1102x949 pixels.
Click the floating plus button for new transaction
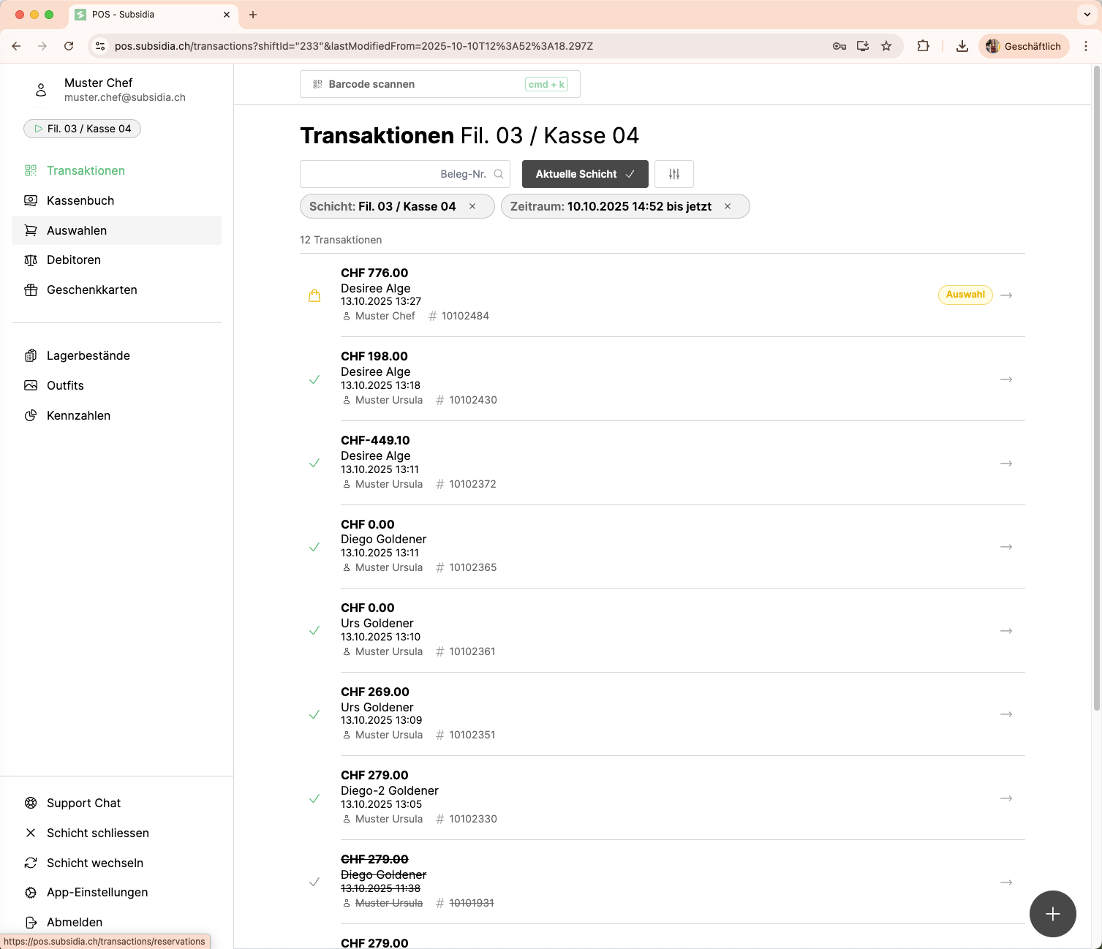pyautogui.click(x=1052, y=914)
